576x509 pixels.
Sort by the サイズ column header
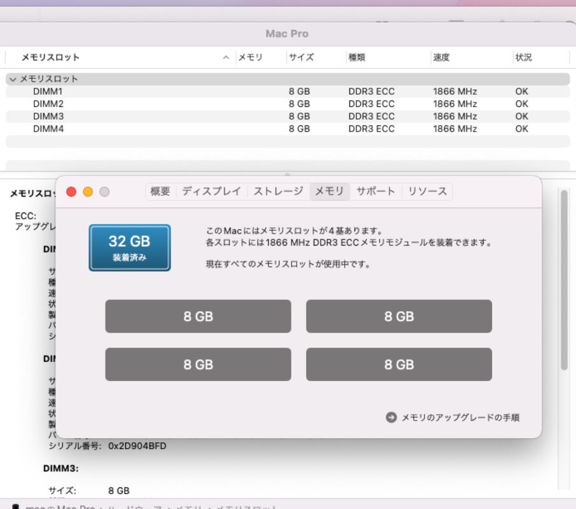coord(301,57)
